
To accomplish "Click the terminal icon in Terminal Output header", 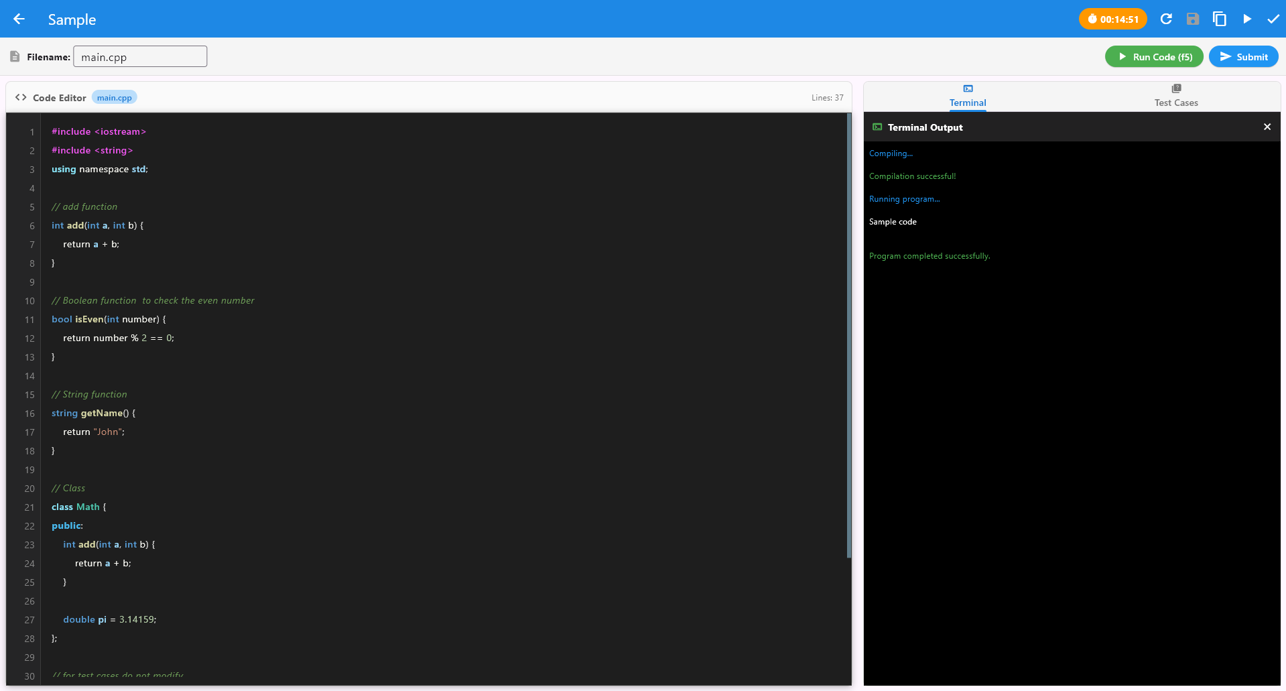I will coord(877,127).
